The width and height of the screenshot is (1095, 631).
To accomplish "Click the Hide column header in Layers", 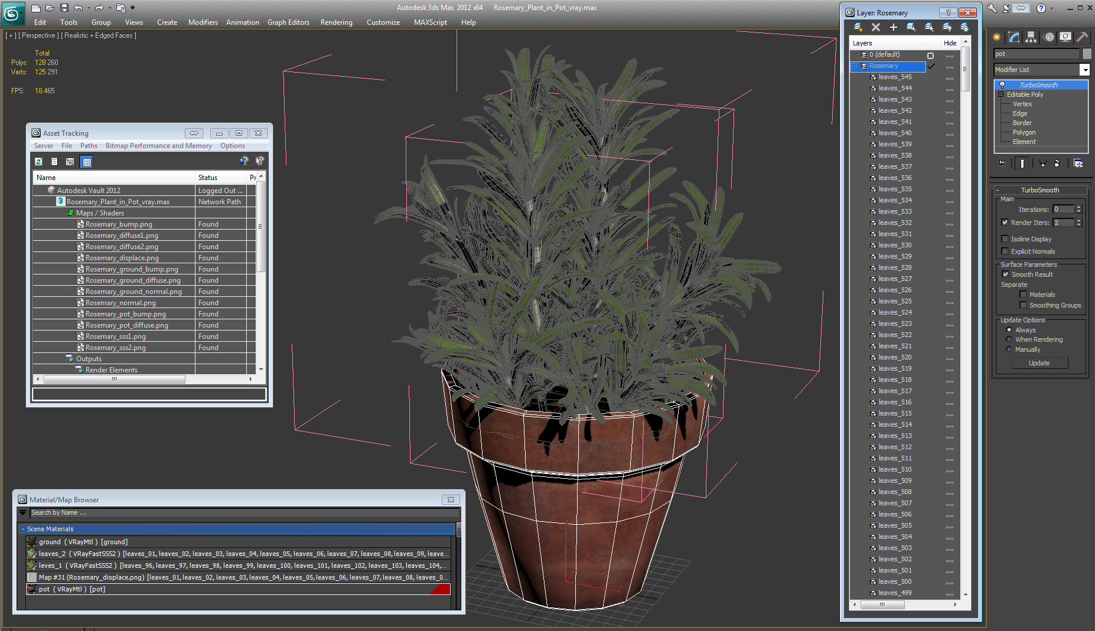I will tap(950, 43).
